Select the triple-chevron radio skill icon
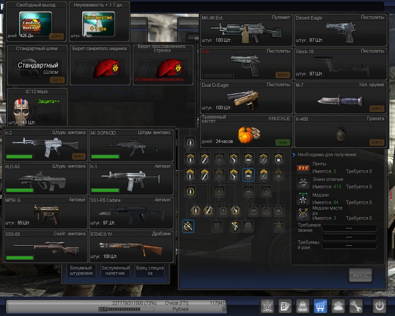Image resolution: width=395 pixels, height=316 pixels. 263,175
